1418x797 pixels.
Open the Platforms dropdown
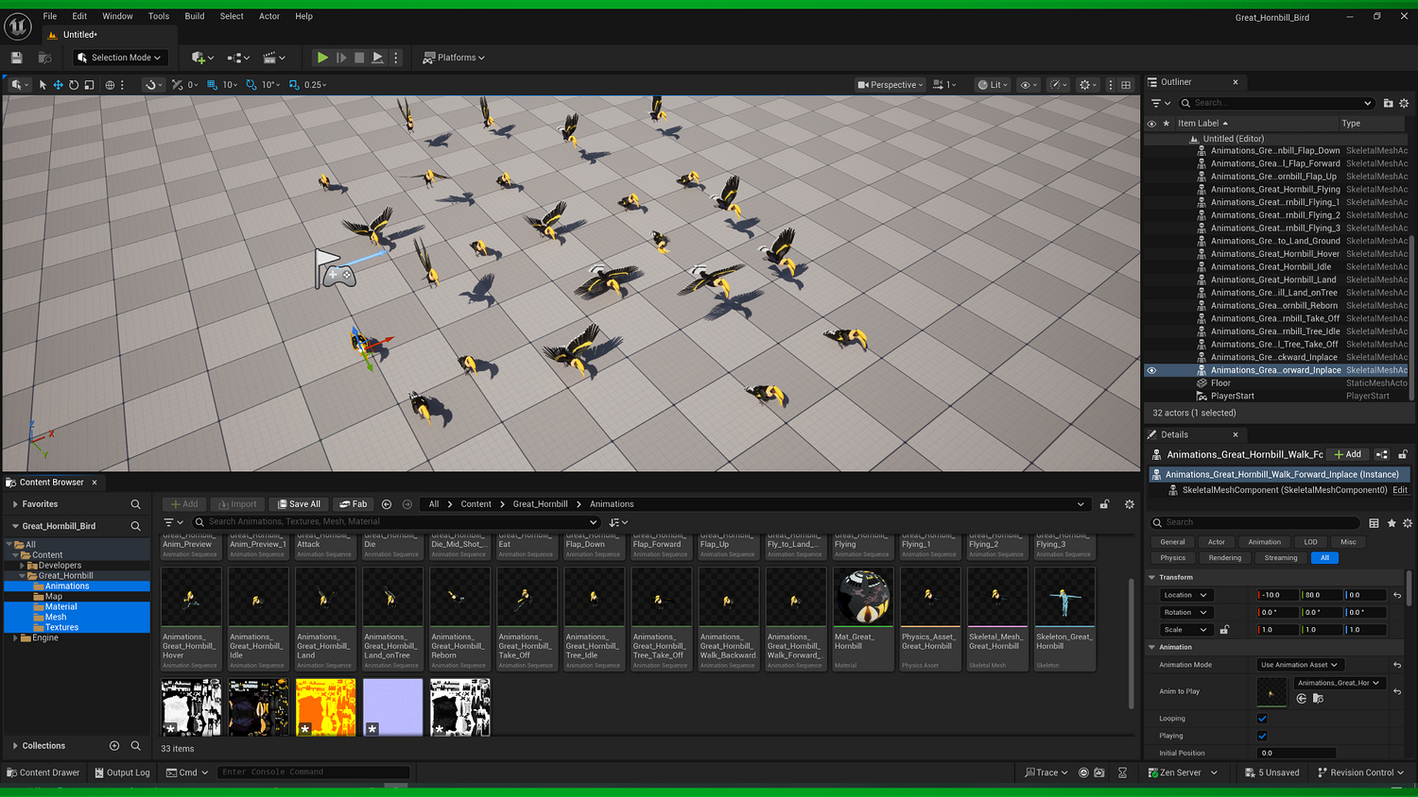pyautogui.click(x=454, y=58)
